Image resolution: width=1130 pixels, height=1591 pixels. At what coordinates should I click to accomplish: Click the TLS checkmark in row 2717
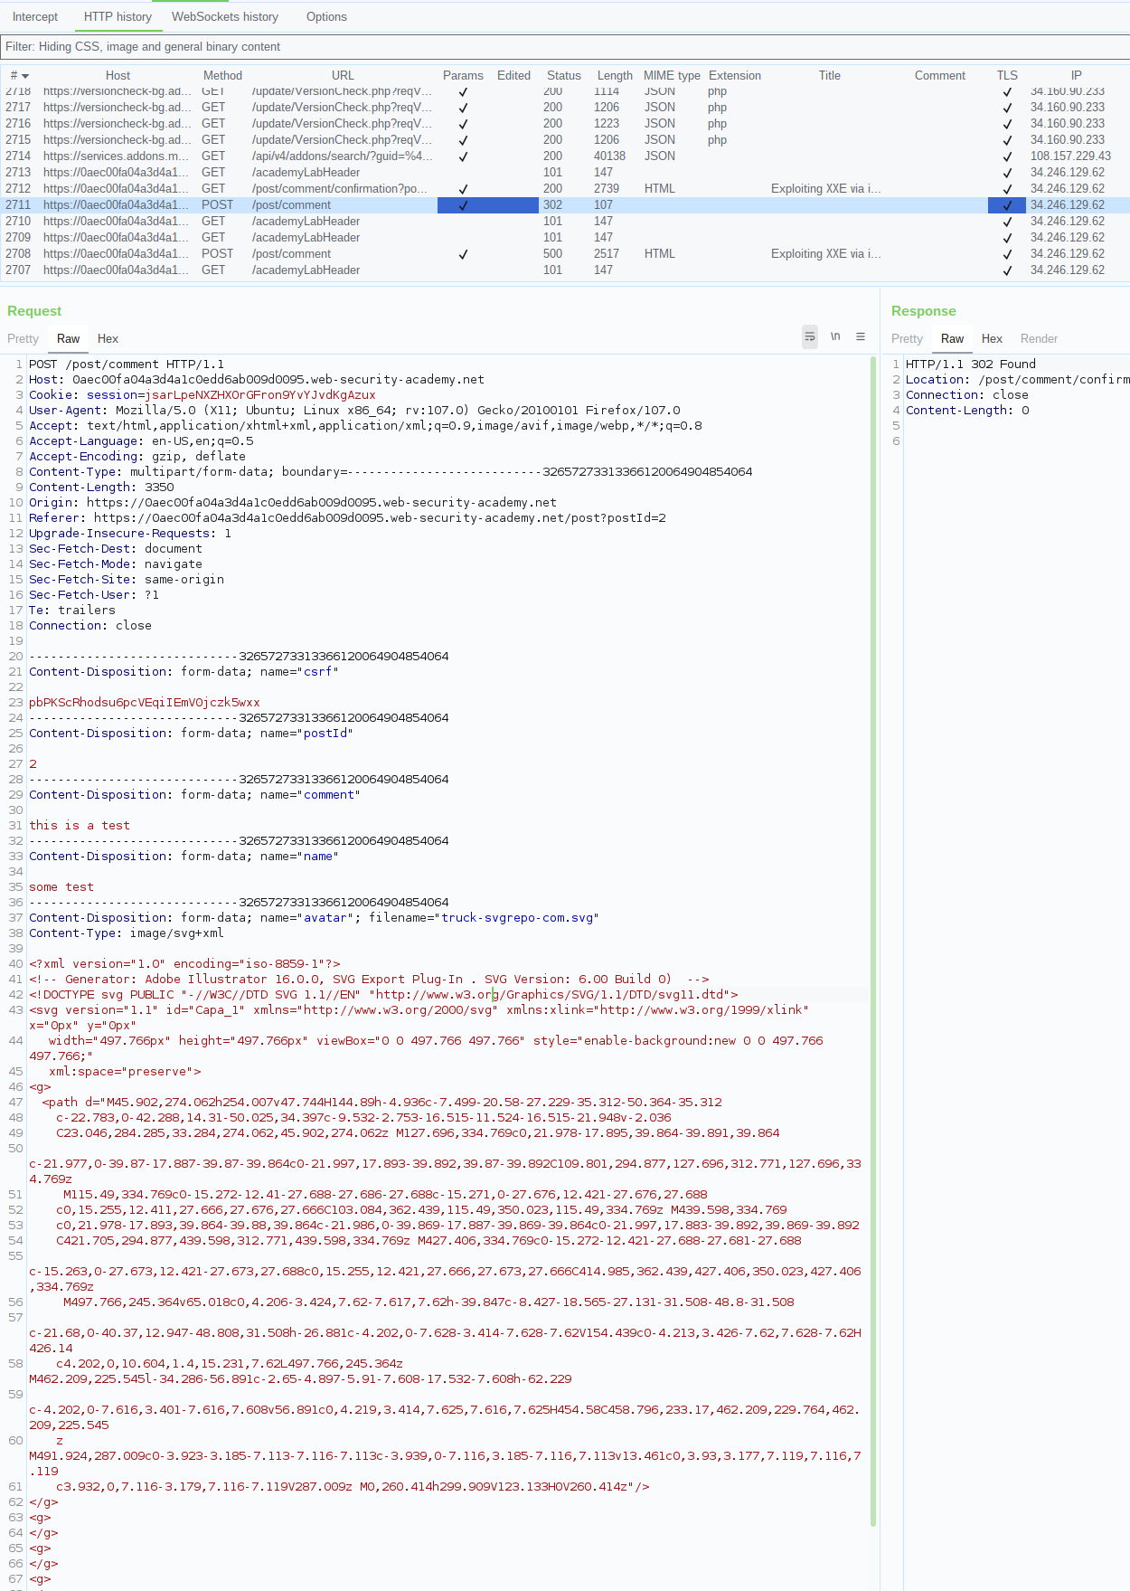click(x=1007, y=108)
